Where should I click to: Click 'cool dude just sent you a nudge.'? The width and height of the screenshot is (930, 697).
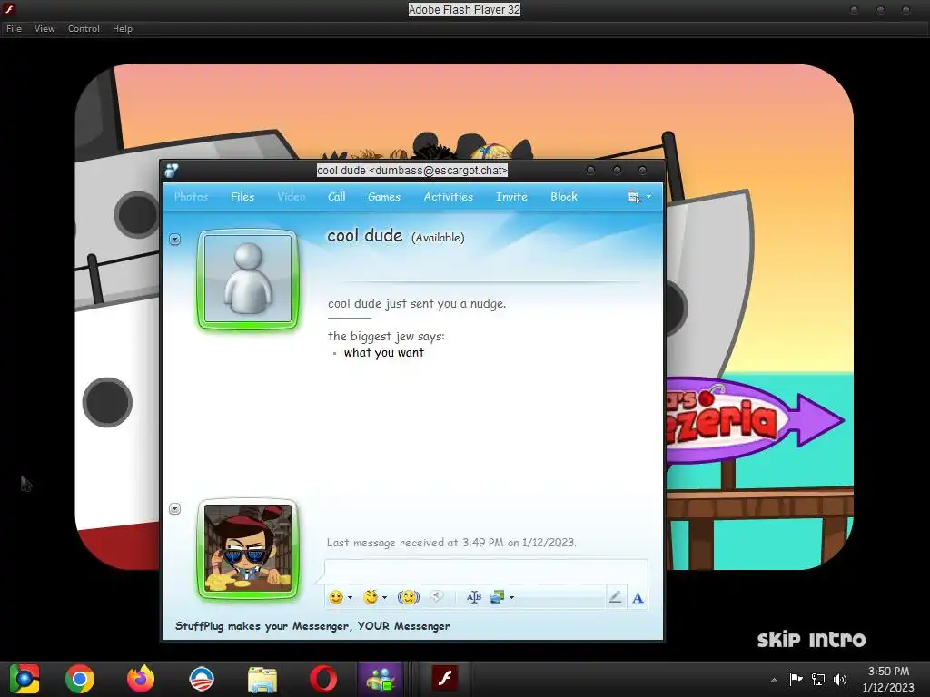tap(417, 304)
